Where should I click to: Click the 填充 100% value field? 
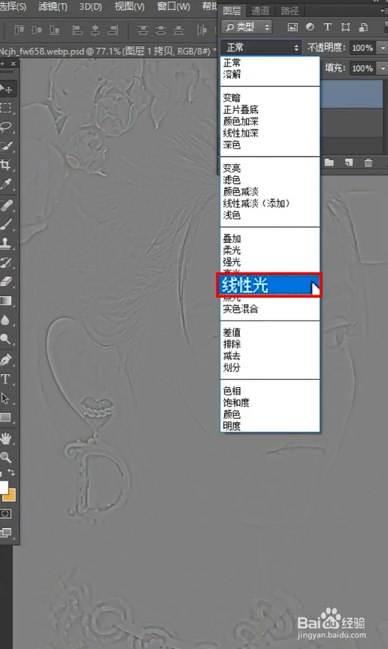pyautogui.click(x=363, y=68)
